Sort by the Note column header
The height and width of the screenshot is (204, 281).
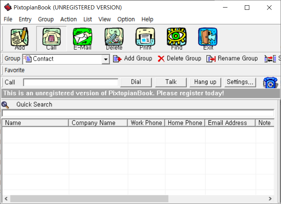(265, 123)
